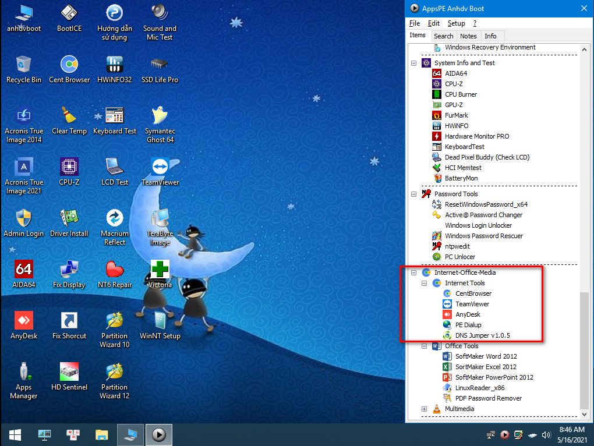This screenshot has width=594, height=446.
Task: Collapse the Internet Tools subgroup
Action: pos(425,283)
